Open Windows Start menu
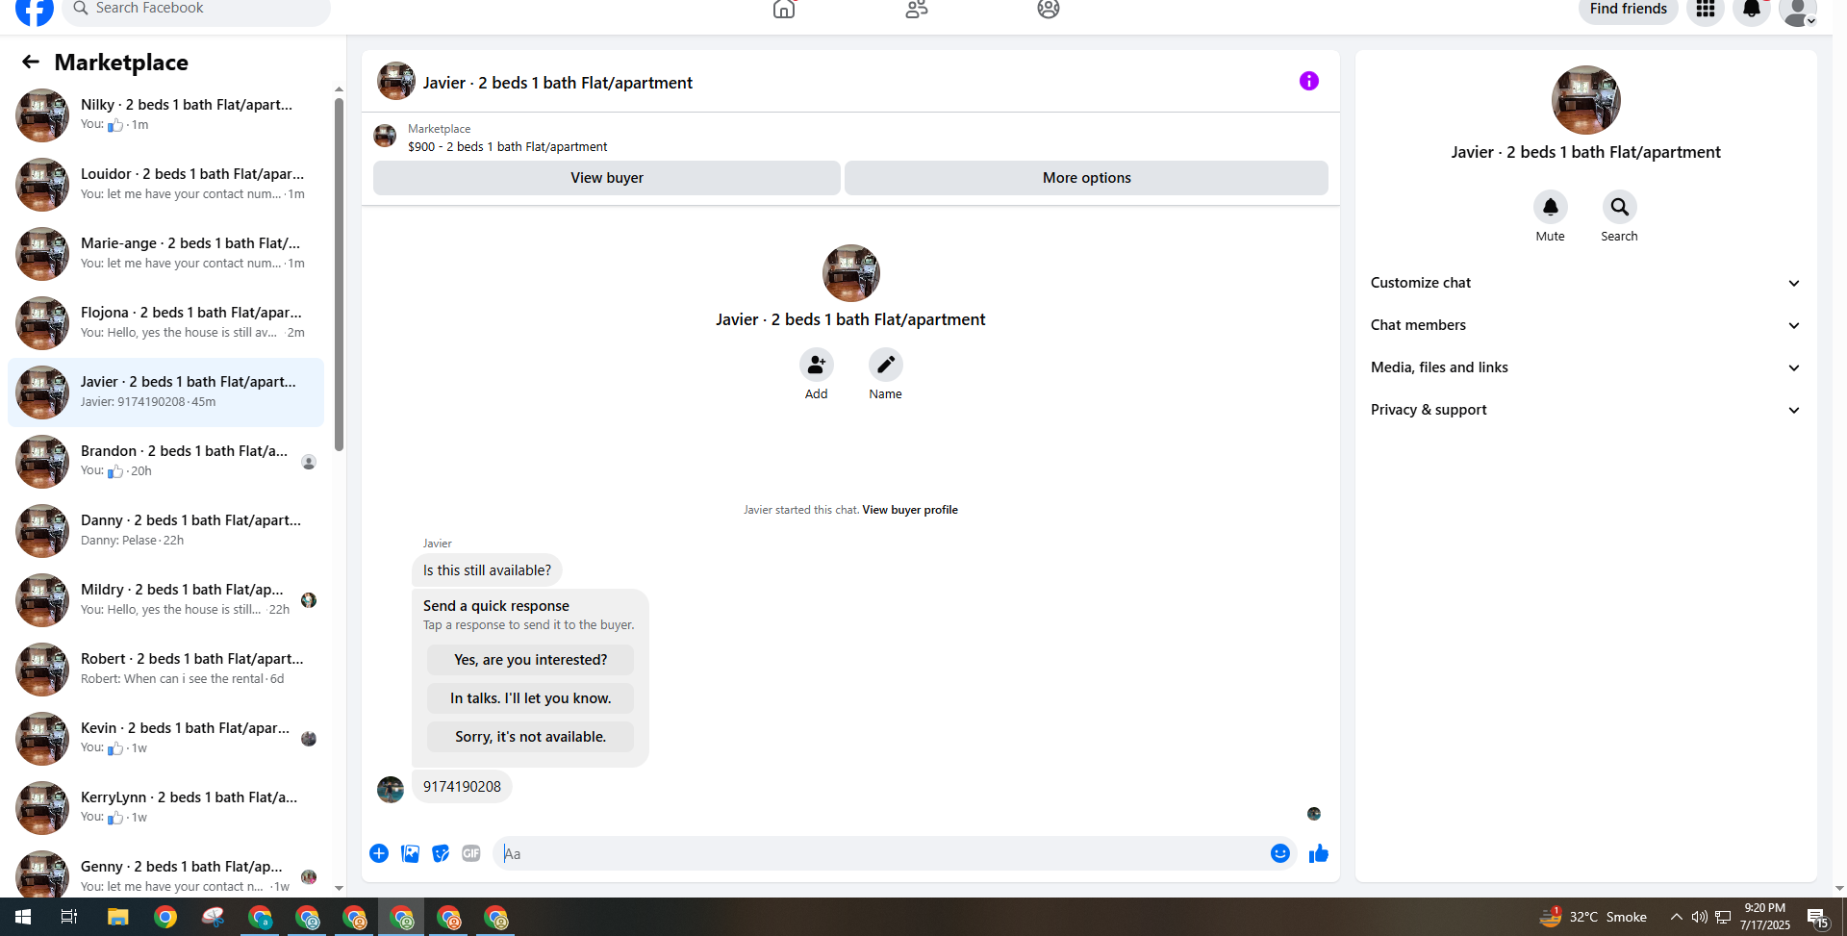1847x936 pixels. [23, 917]
